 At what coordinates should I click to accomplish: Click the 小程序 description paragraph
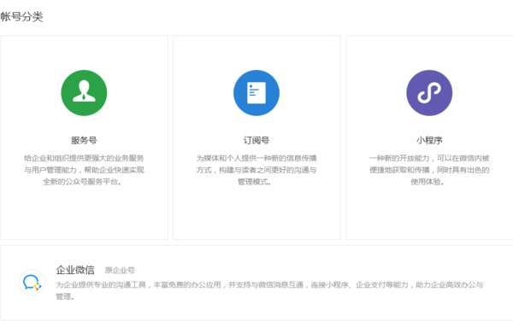click(x=429, y=170)
